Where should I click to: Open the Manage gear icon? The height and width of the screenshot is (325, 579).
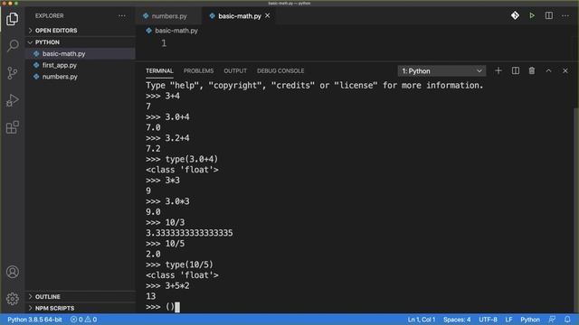[x=12, y=299]
